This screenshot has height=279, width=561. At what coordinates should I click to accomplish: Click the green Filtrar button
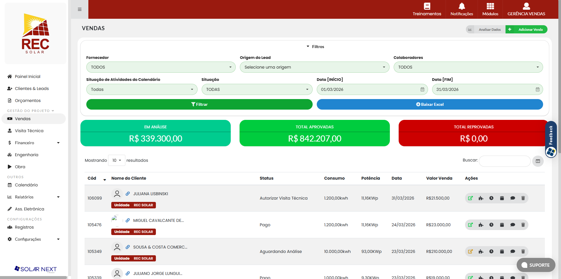click(x=199, y=104)
